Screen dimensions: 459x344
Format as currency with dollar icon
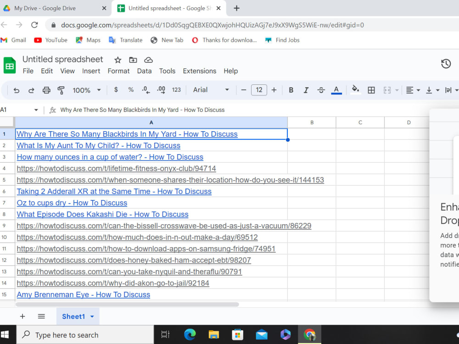point(116,90)
